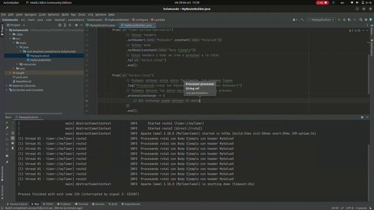Click the shield icon at toolbar far right
Screen dimensions: 374x210
coord(371,20)
